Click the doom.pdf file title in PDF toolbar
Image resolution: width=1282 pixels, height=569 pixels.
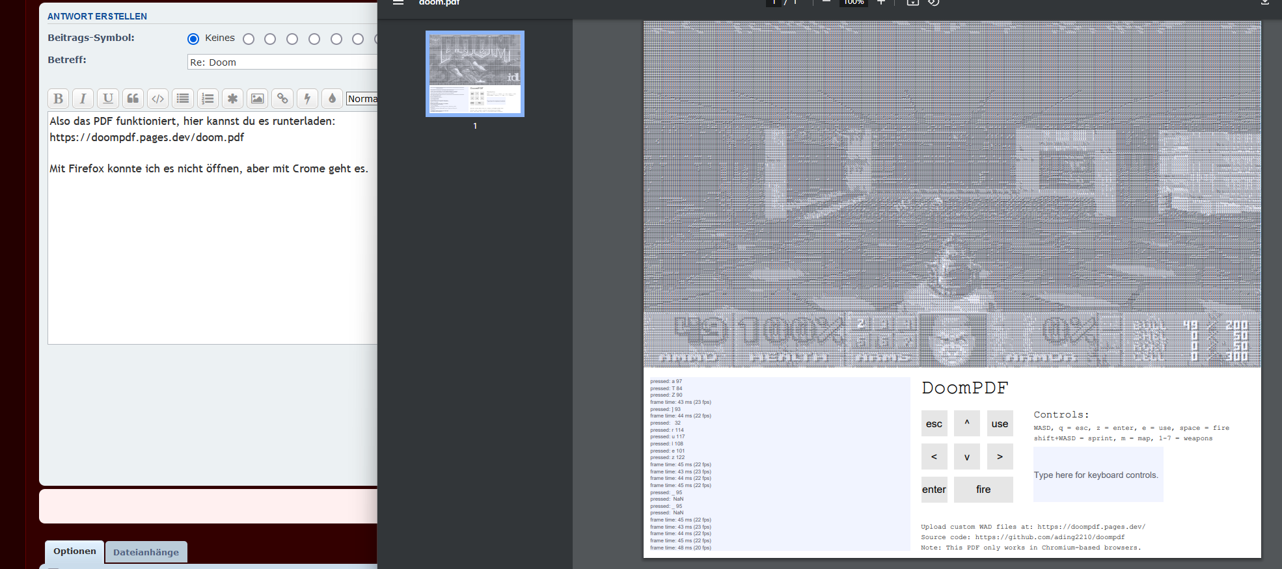pos(439,3)
